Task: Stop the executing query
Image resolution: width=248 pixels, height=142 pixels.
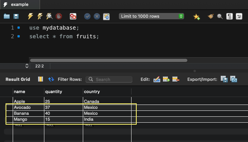Action: pos(59,16)
